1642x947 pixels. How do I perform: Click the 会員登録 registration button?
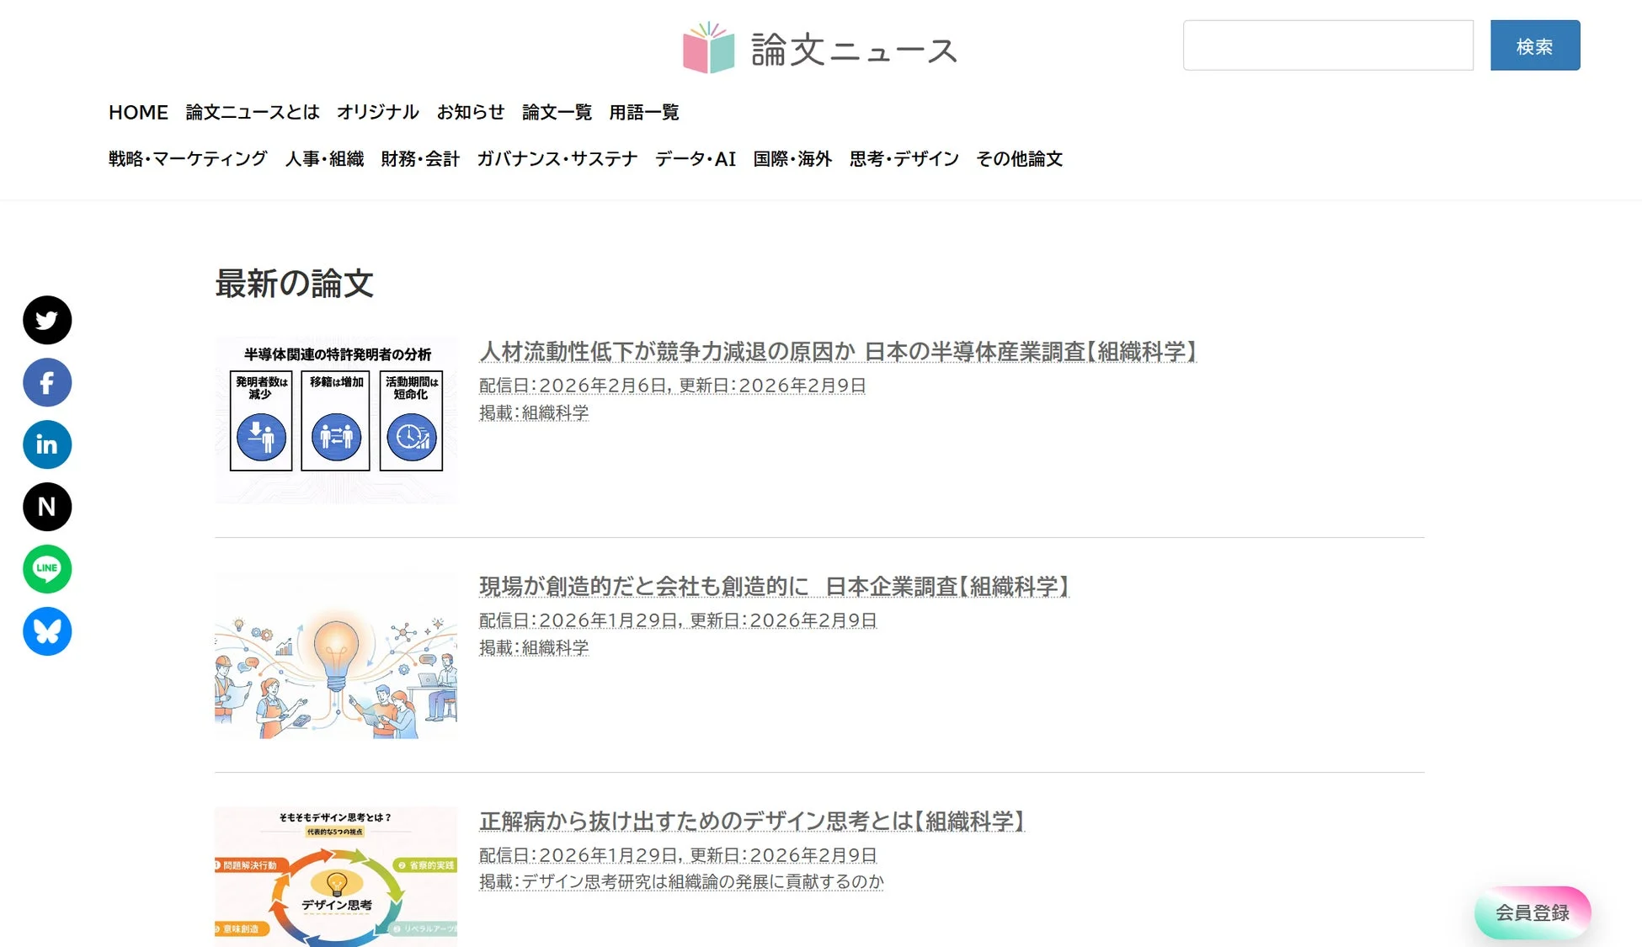click(x=1532, y=912)
